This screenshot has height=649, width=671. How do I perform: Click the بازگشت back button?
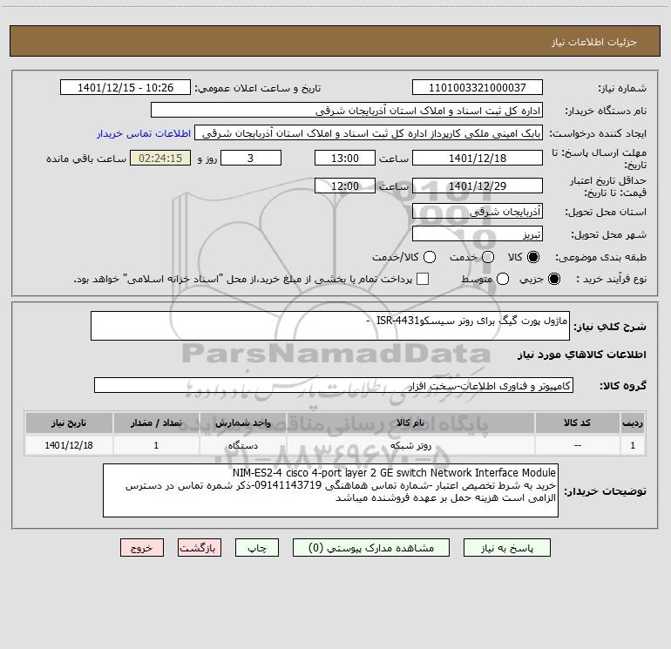tap(200, 548)
